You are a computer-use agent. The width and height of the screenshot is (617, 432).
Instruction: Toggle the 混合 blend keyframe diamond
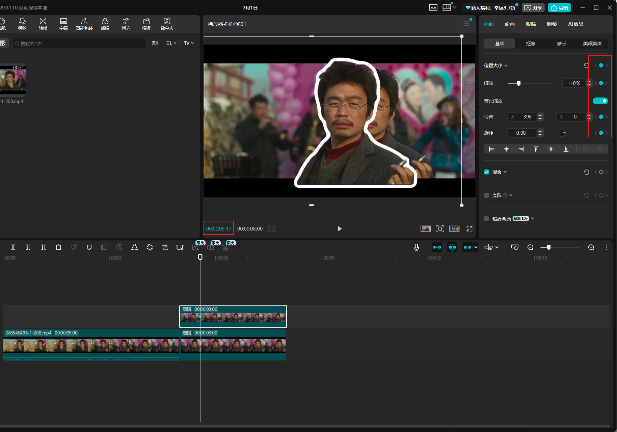[x=601, y=172]
